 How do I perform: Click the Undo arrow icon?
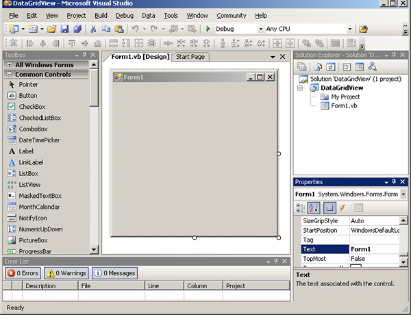tap(135, 29)
